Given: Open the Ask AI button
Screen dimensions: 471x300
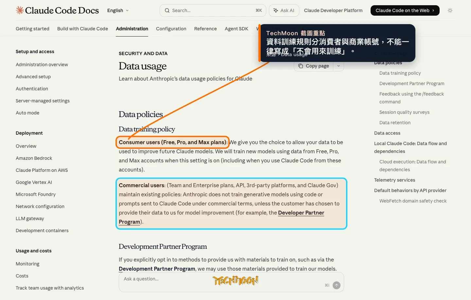Looking at the screenshot, I should (x=284, y=10).
